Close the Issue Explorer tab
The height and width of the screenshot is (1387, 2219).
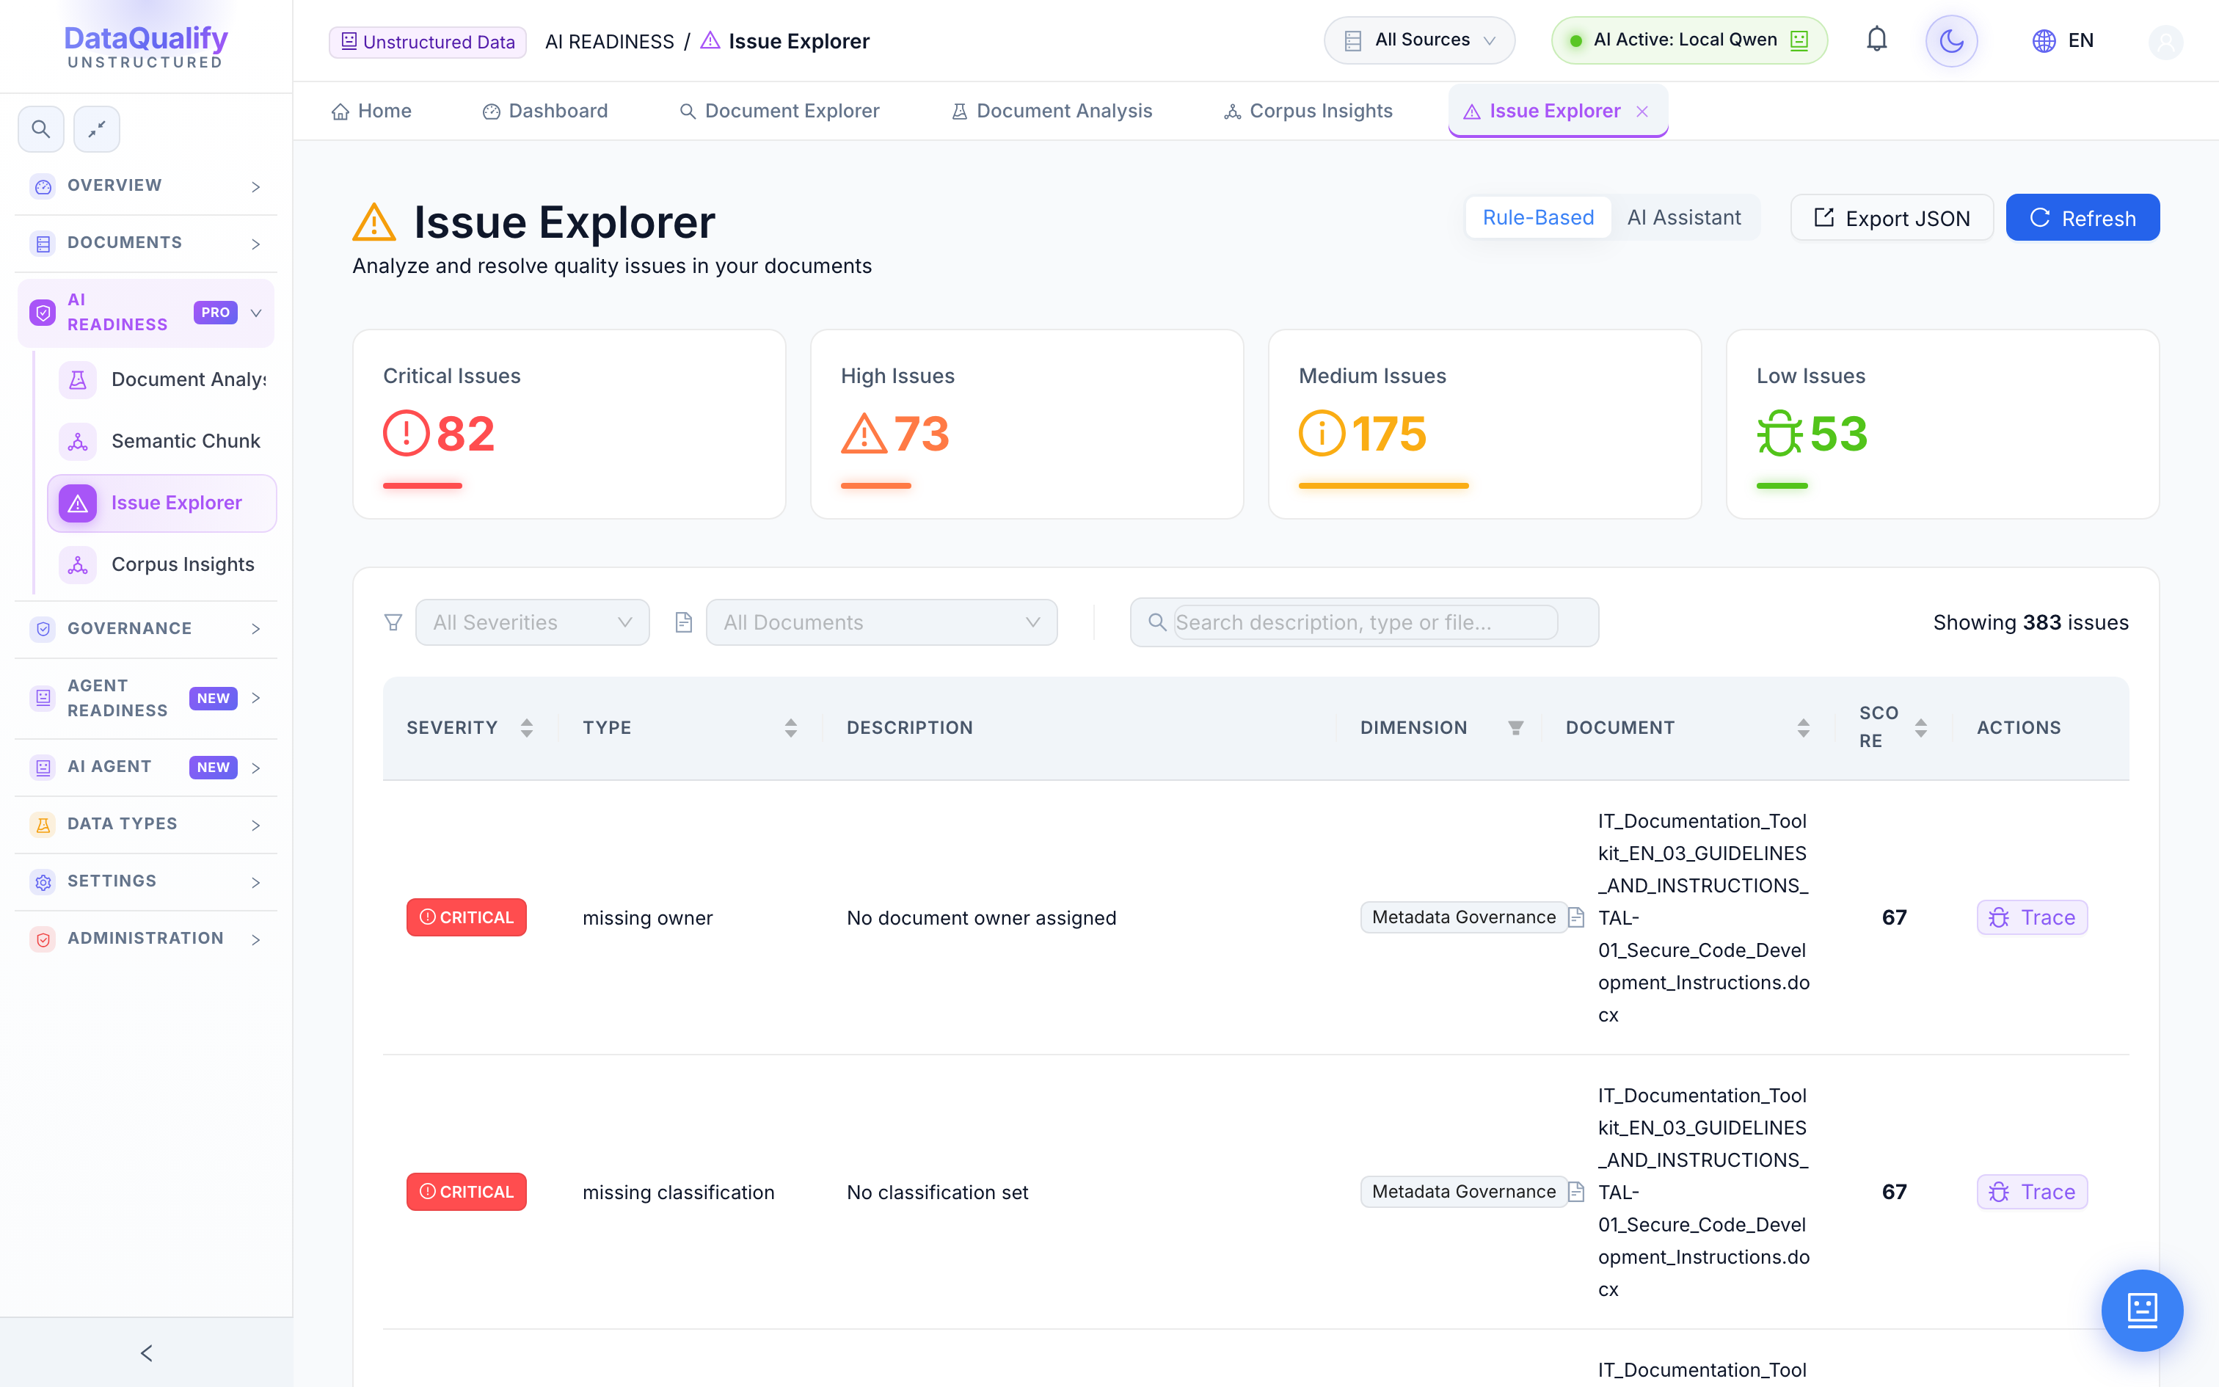[1642, 111]
